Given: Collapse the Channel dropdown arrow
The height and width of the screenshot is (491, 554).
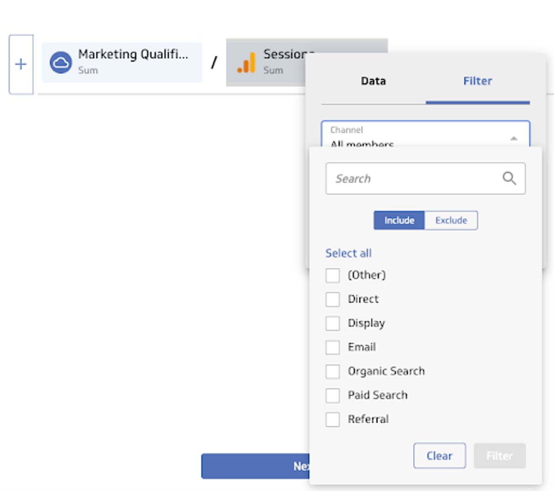Looking at the screenshot, I should click(513, 138).
